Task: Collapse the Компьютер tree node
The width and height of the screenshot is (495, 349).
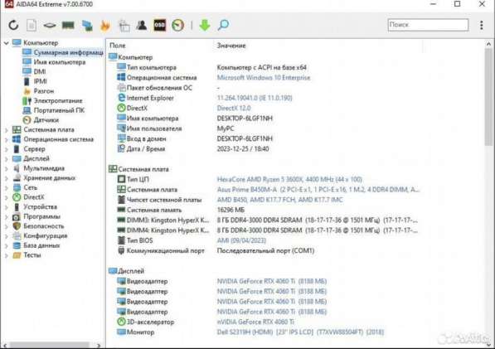Action: 7,43
